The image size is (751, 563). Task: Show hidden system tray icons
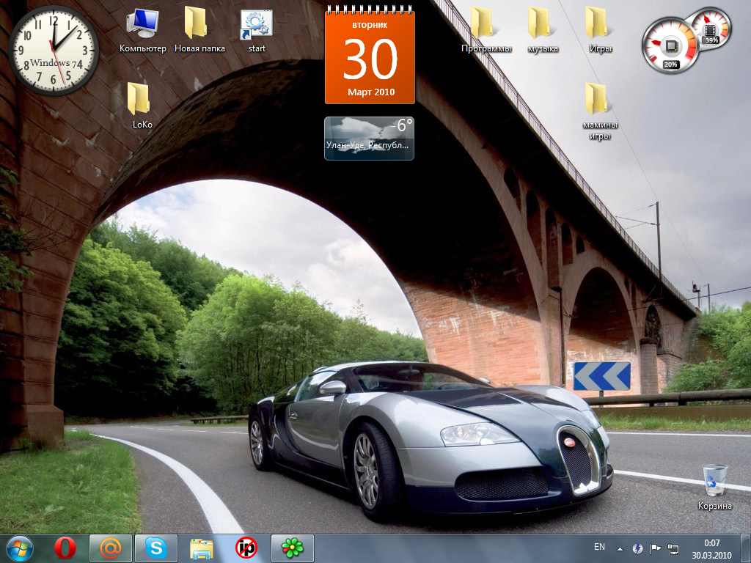pyautogui.click(x=620, y=548)
